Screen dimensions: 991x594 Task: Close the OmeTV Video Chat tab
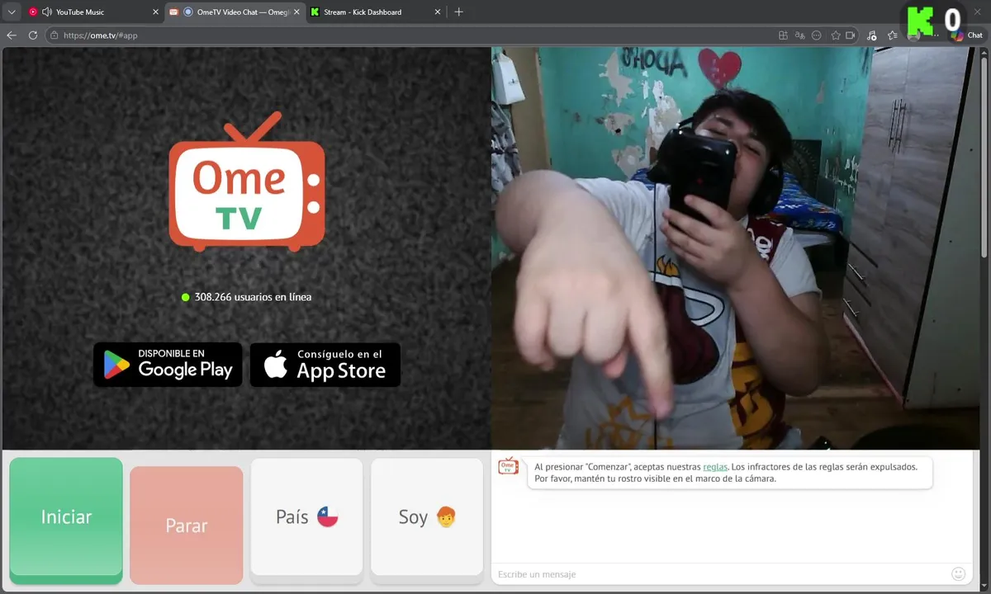pos(297,12)
